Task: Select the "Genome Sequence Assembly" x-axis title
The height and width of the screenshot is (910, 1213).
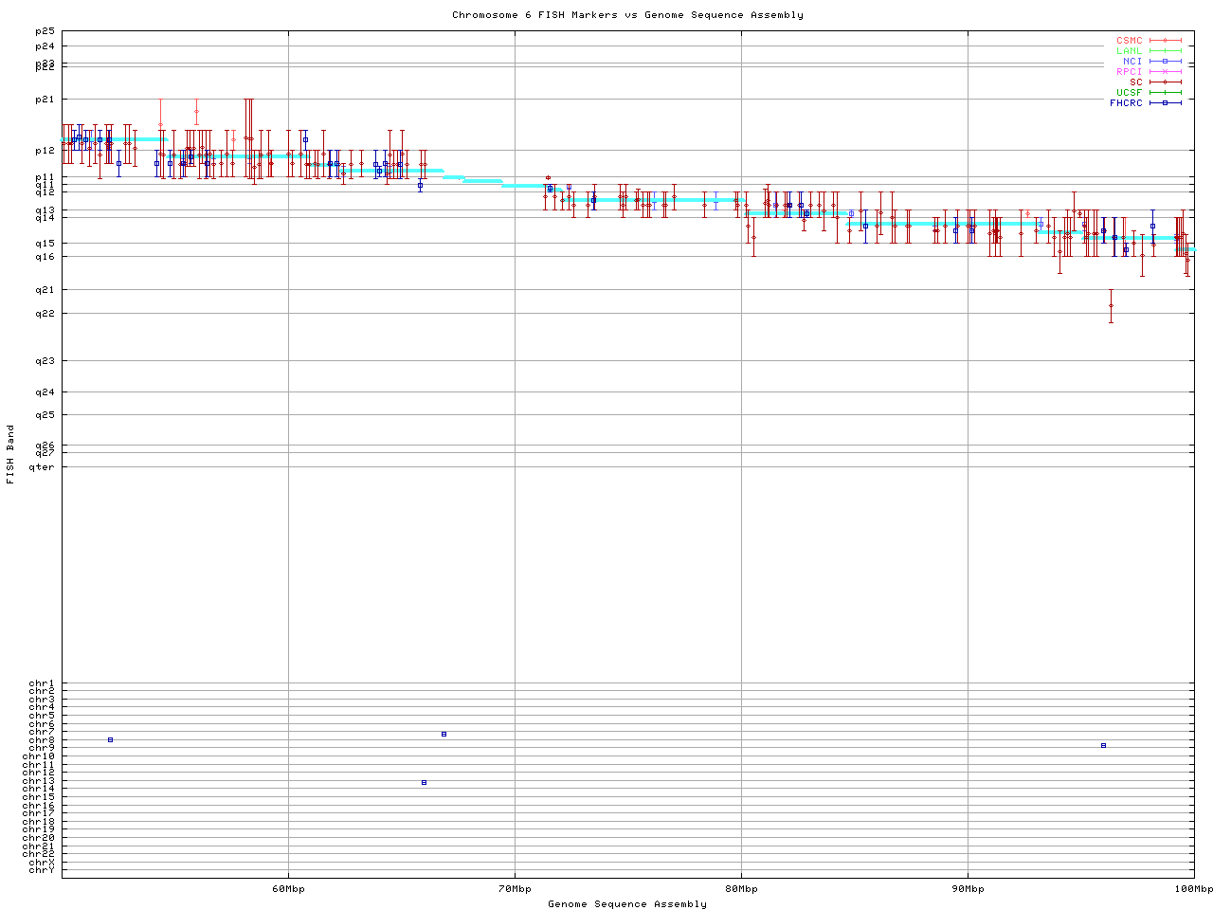Action: [627, 904]
